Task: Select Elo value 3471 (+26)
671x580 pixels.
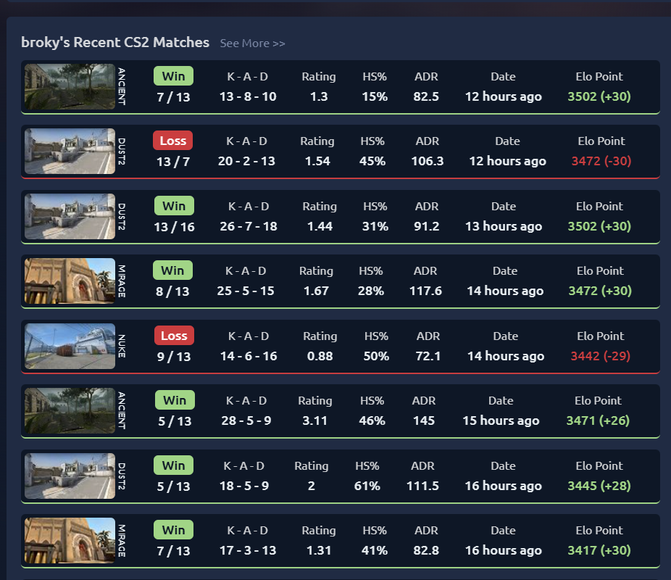Action: 598,420
